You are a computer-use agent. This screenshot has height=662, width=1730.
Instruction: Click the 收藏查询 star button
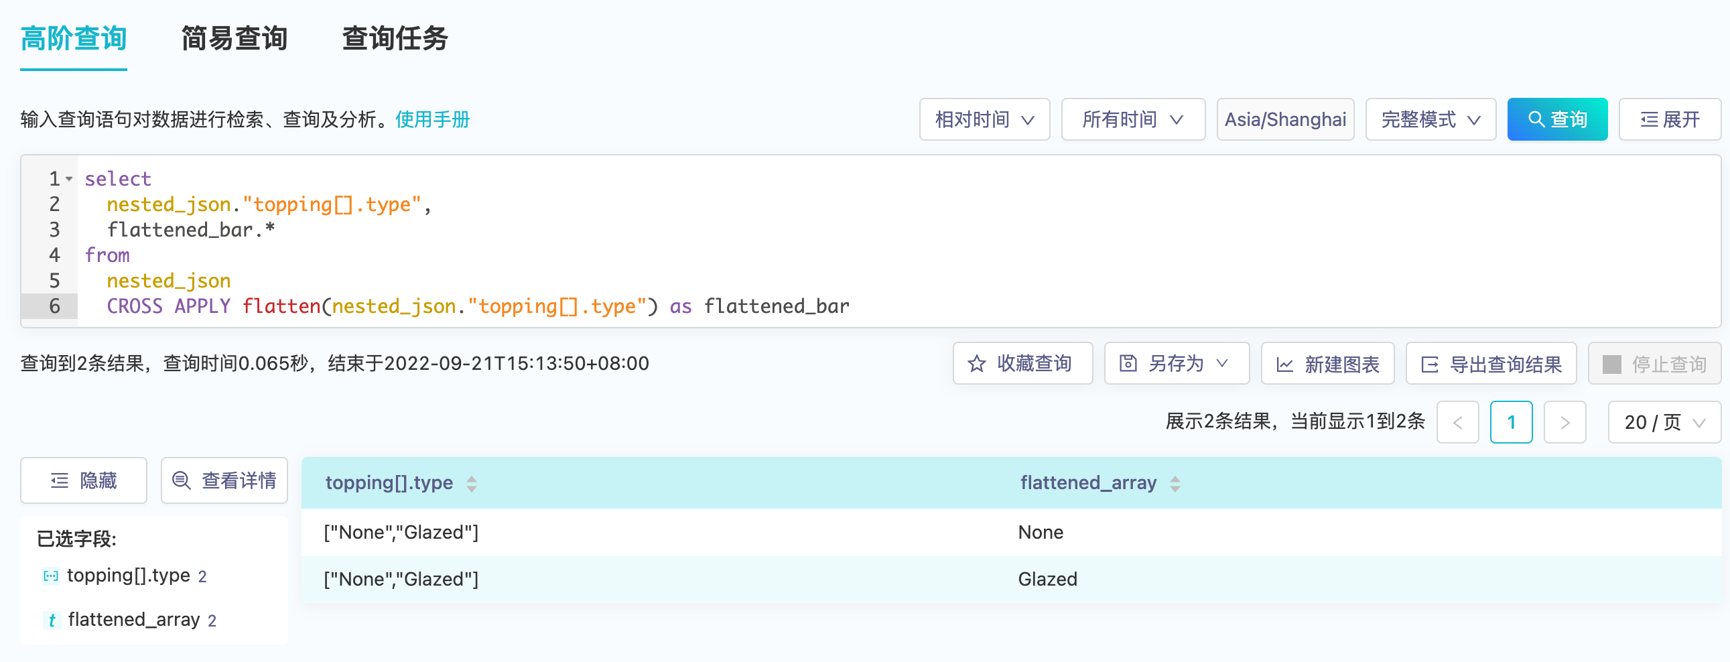[x=1022, y=364]
